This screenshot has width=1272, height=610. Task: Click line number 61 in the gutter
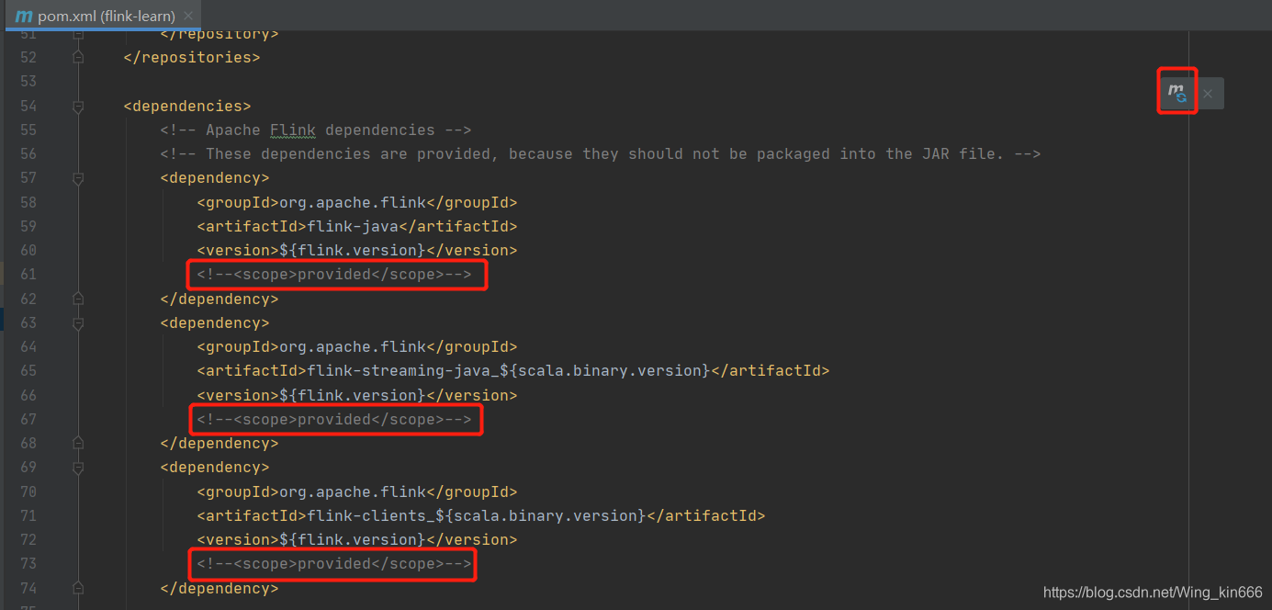pos(28,274)
